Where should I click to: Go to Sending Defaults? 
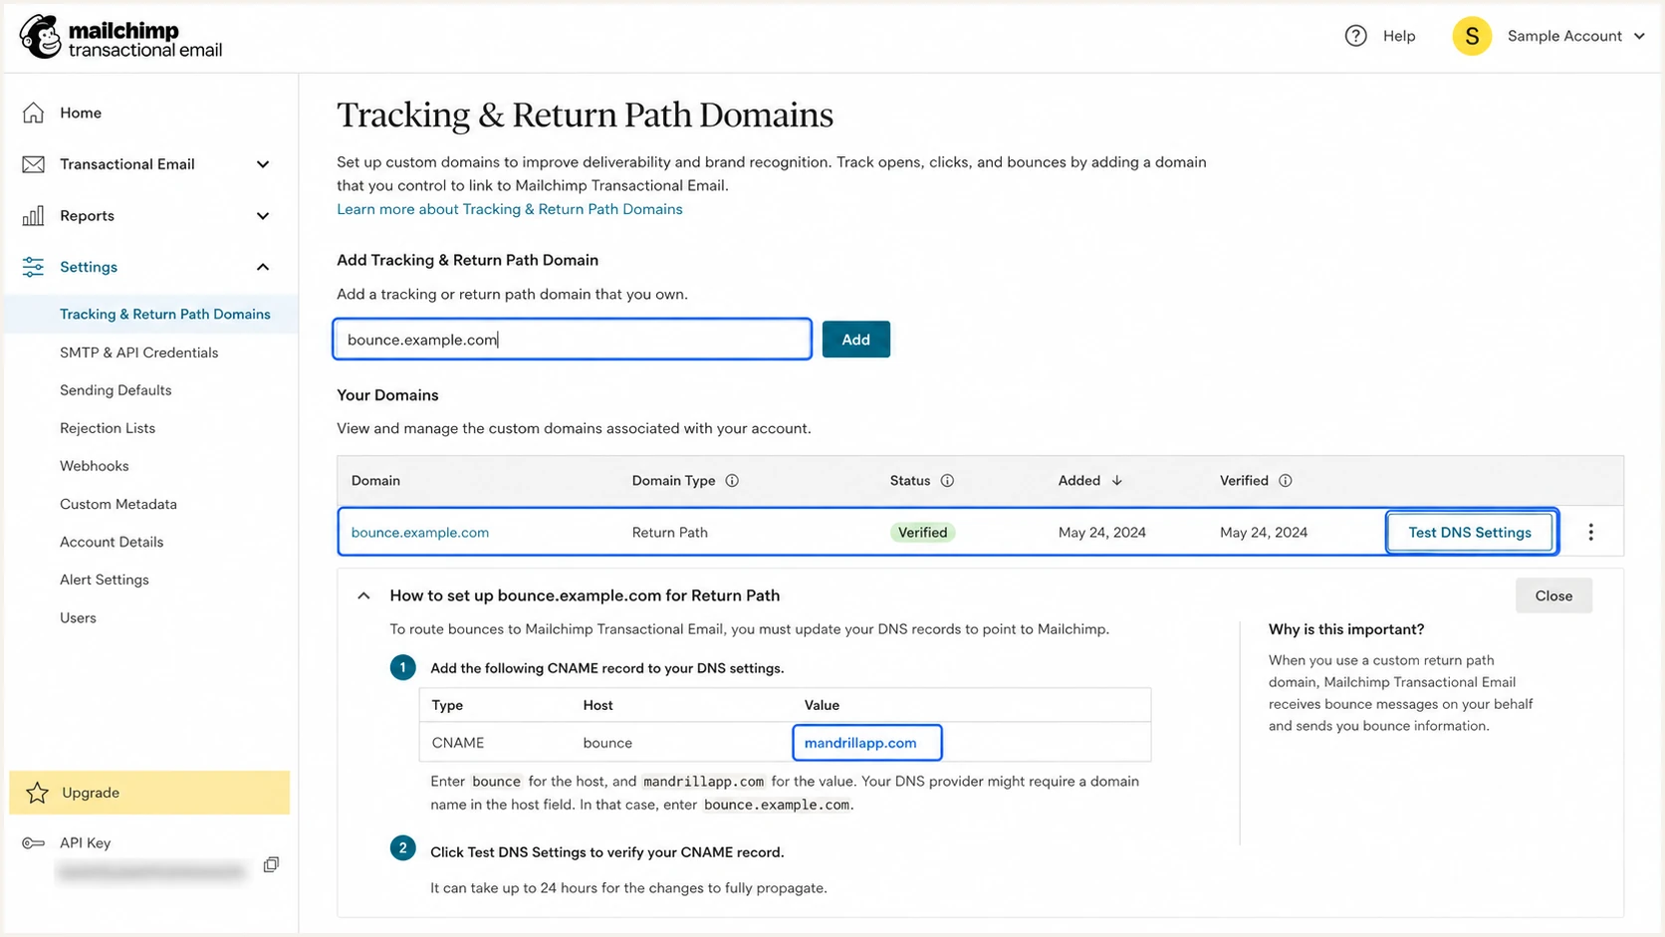tap(116, 390)
